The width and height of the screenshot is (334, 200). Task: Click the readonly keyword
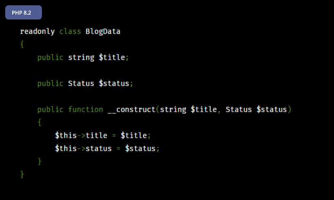pos(37,31)
